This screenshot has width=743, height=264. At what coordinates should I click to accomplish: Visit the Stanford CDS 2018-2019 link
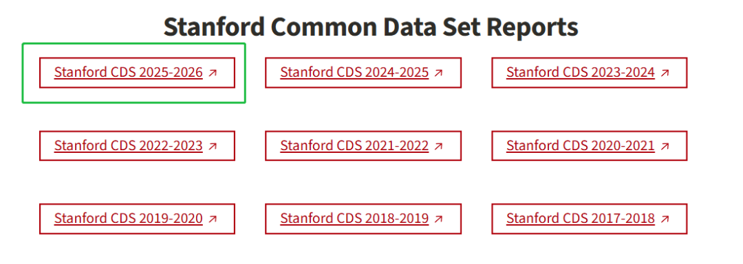354,219
